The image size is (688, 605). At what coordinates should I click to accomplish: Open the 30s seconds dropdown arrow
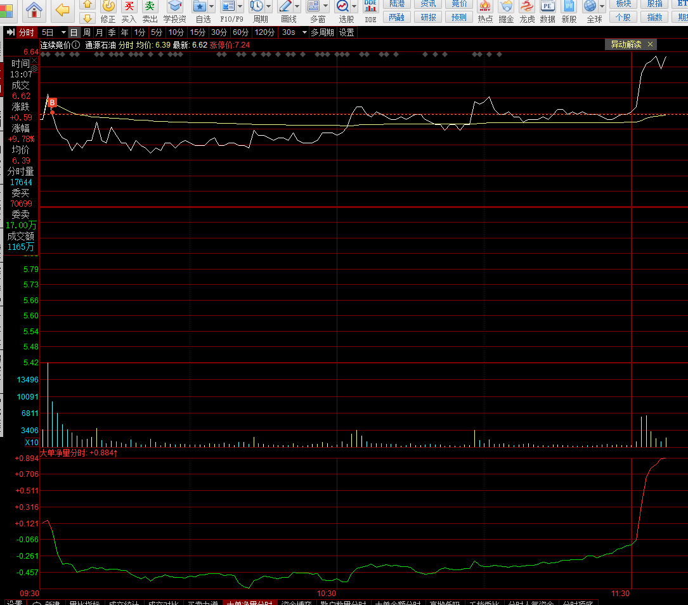coord(304,32)
